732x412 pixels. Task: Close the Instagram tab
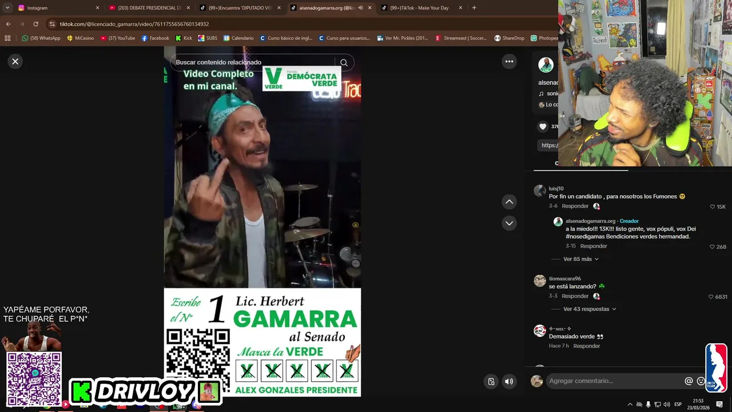pos(97,8)
